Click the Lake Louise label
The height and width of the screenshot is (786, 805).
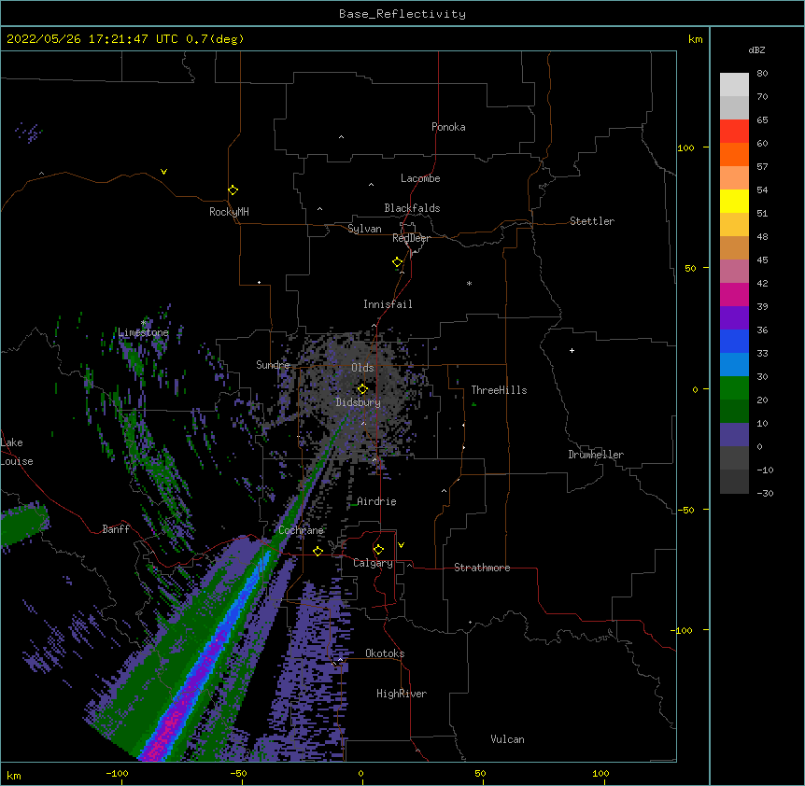point(17,452)
